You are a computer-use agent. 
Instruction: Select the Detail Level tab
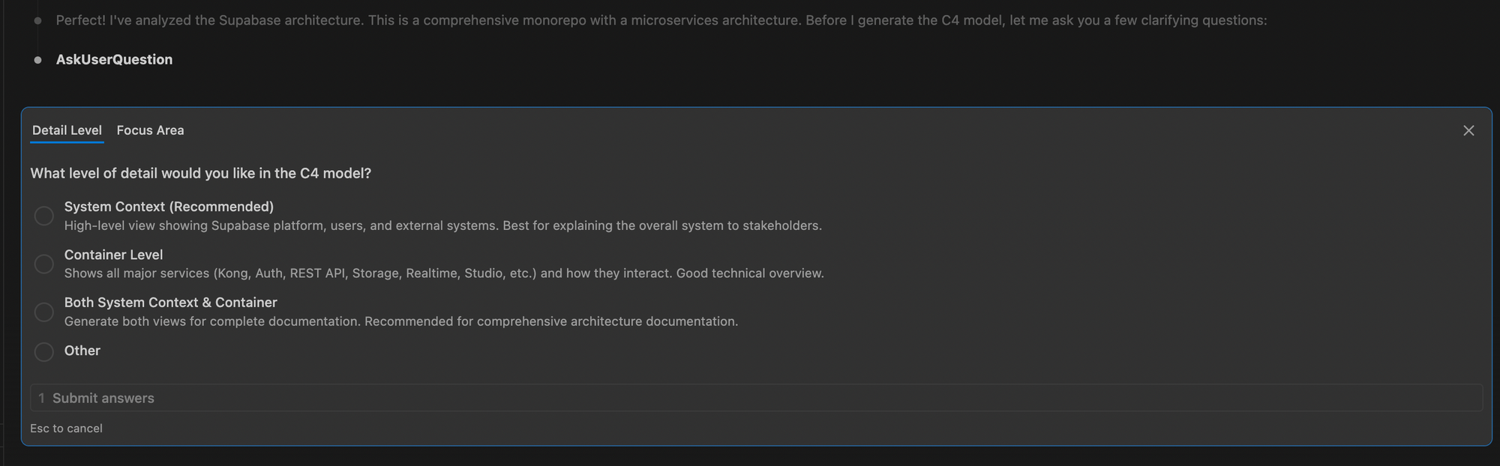click(x=67, y=130)
